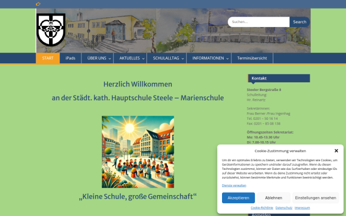Accept cookies with Akzeptieren button

pos(238,198)
